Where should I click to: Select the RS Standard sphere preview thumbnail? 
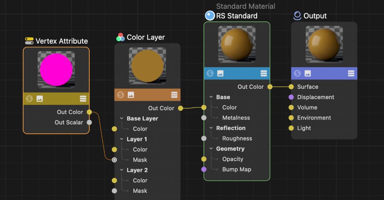[x=237, y=44]
